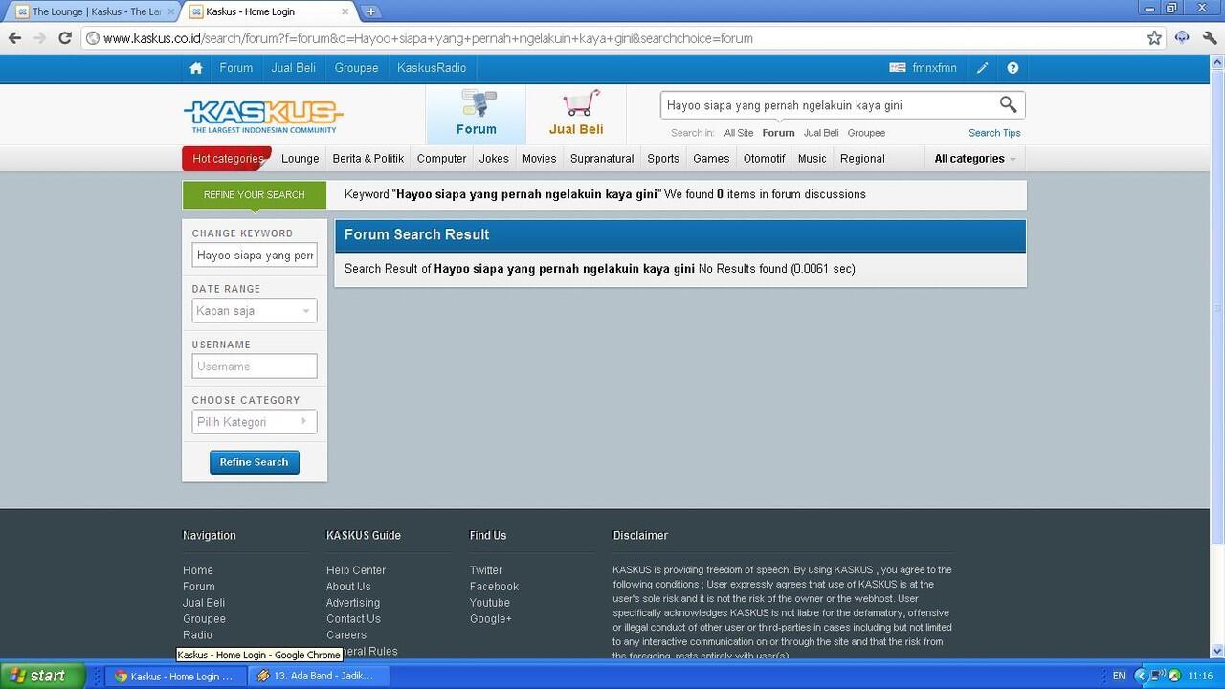
Task: Open Jual Beli in top navigation
Action: pos(293,68)
